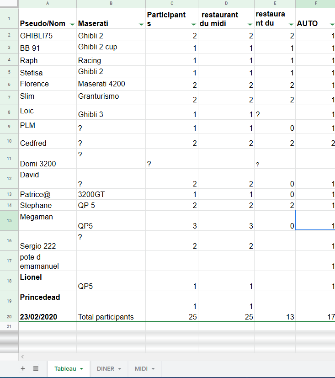This screenshot has width=335, height=378.
Task: Select the cell containing Raph
Action: click(x=48, y=60)
